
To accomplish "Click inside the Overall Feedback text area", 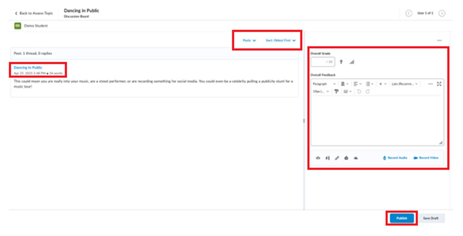I will pos(376,119).
